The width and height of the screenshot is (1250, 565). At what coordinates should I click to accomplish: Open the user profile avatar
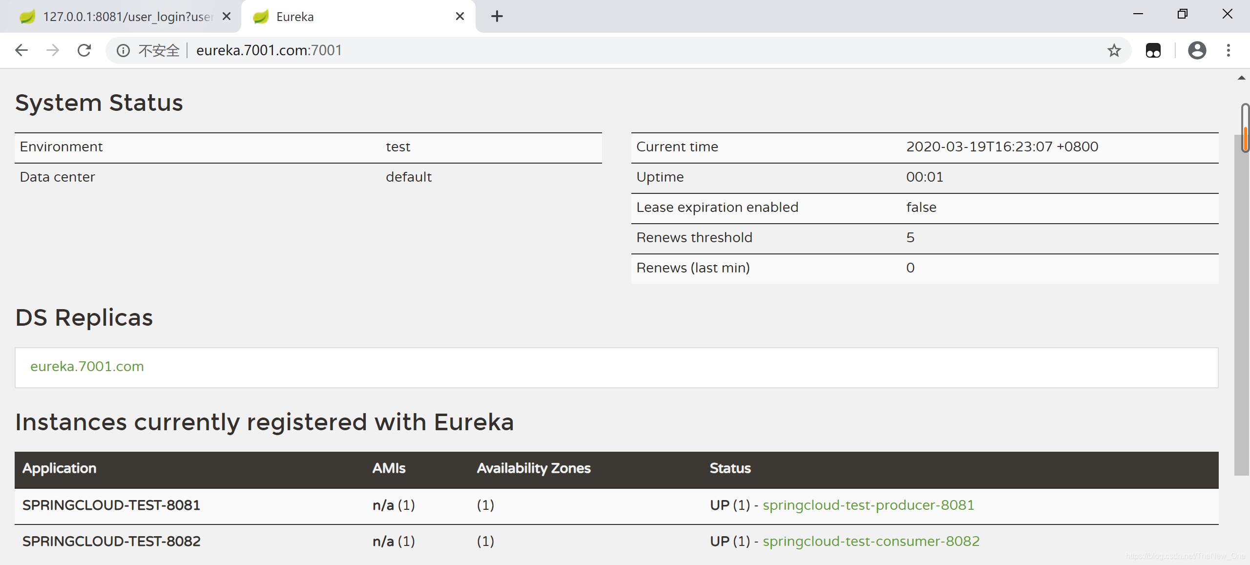point(1197,50)
